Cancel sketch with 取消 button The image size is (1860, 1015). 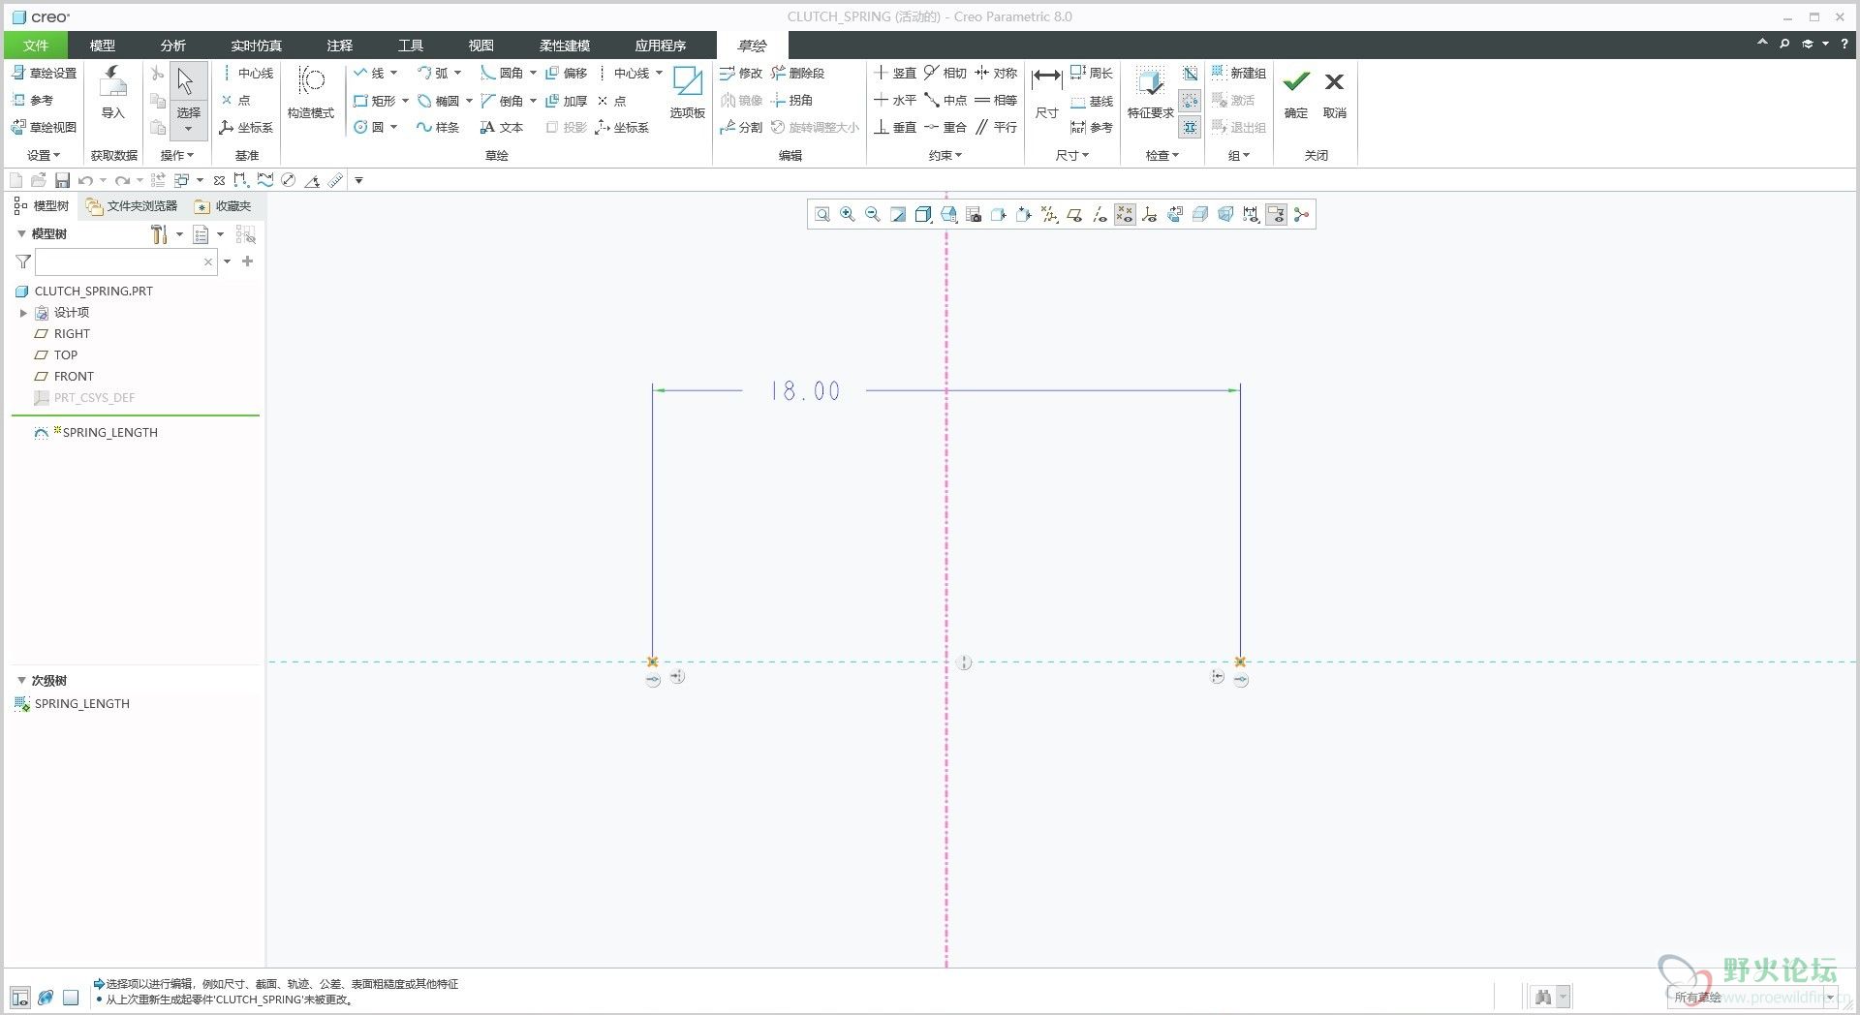pos(1335,93)
